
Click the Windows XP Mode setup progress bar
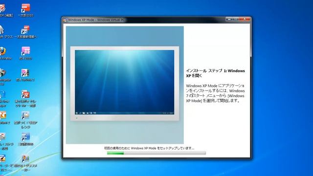coord(156,153)
